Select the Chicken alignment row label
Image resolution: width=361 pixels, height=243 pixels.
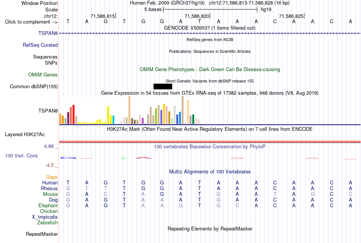pos(49,211)
